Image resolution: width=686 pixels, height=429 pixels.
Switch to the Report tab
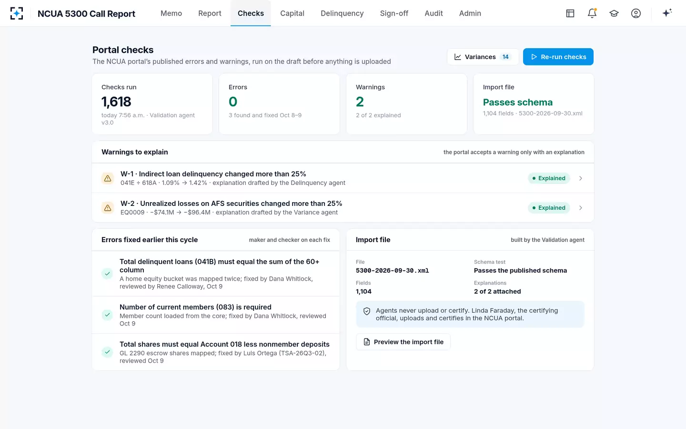[x=210, y=13]
